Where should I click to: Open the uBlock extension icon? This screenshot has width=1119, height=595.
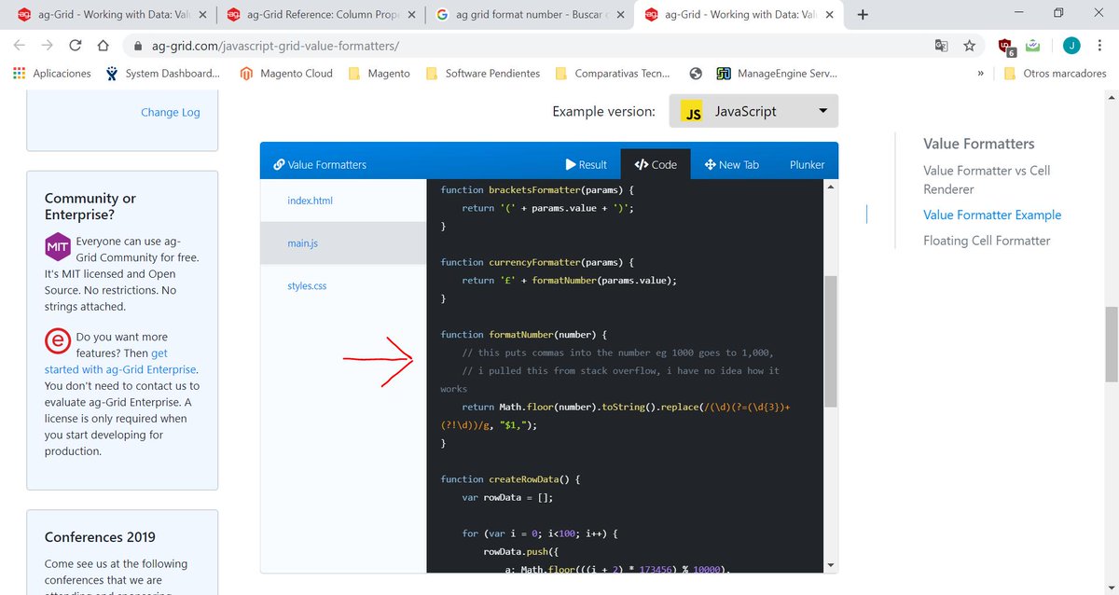point(1006,46)
